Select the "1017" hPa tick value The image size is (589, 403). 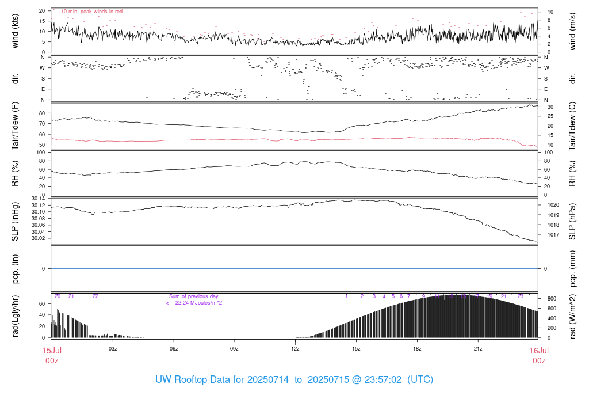(553, 234)
